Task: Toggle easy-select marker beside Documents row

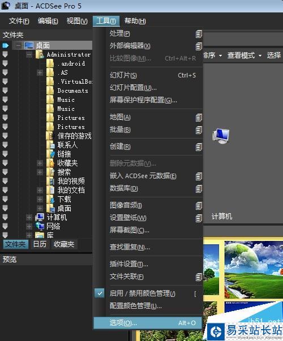Action: pyautogui.click(x=5, y=90)
